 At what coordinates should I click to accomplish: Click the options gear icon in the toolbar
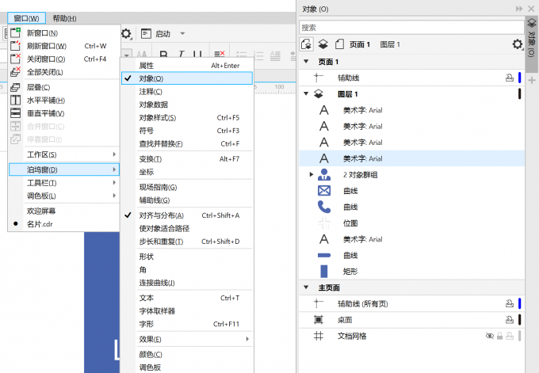pos(126,34)
